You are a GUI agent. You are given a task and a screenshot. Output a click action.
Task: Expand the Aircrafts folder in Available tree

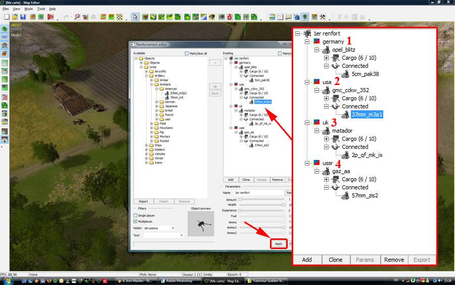click(146, 71)
